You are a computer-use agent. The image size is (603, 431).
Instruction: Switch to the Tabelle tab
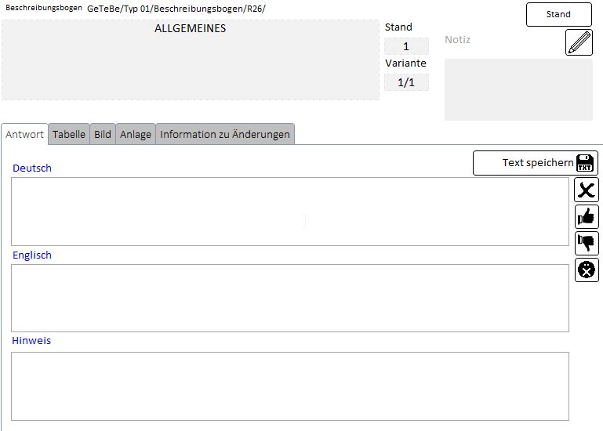[x=69, y=134]
